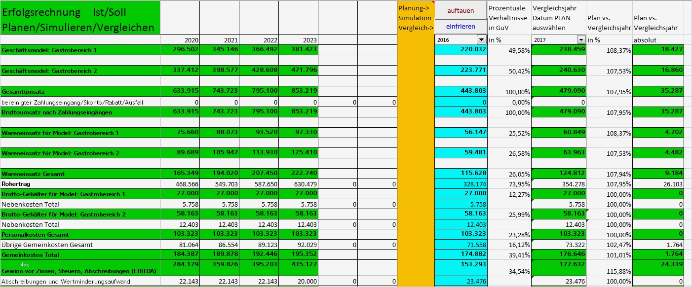
Task: Select Gesamtumsatz 2020 value 633.915
Action: pyautogui.click(x=180, y=91)
